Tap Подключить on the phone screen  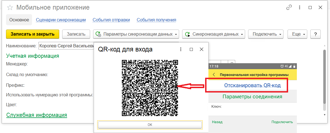click(x=282, y=122)
